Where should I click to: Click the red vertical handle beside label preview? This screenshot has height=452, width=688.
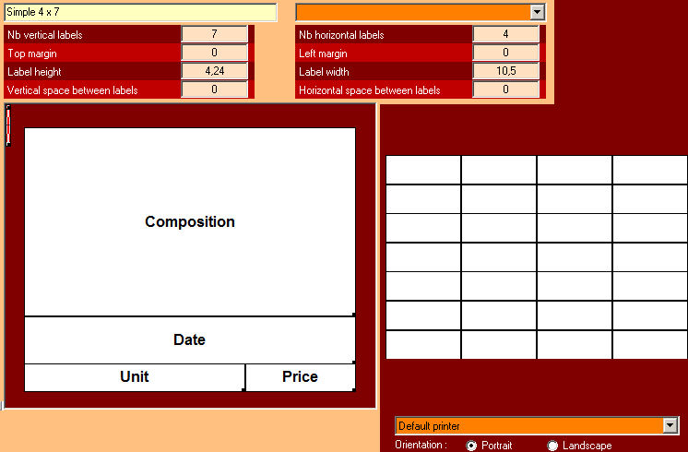coord(8,125)
